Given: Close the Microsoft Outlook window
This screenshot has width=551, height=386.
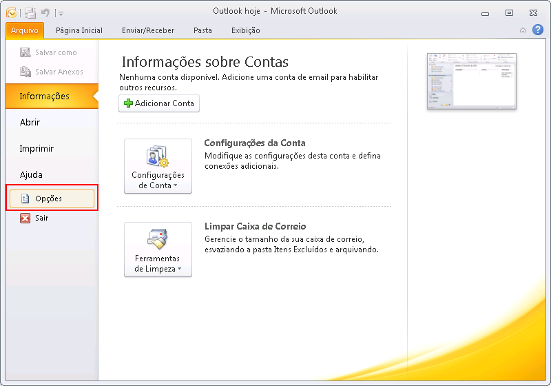Looking at the screenshot, I should tap(533, 13).
